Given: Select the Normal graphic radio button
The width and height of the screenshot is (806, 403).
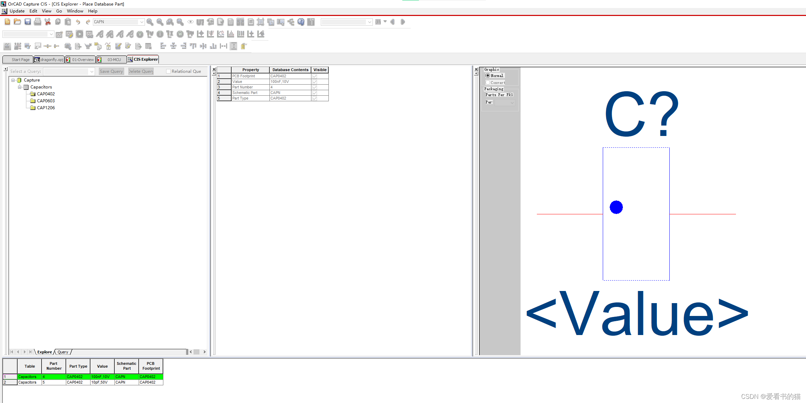Looking at the screenshot, I should (488, 75).
